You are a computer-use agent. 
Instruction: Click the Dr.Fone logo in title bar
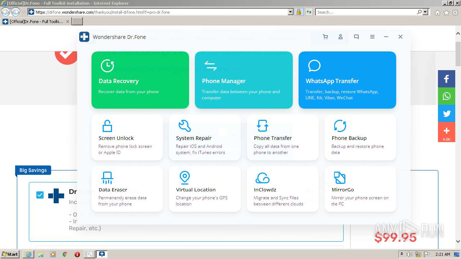click(84, 37)
